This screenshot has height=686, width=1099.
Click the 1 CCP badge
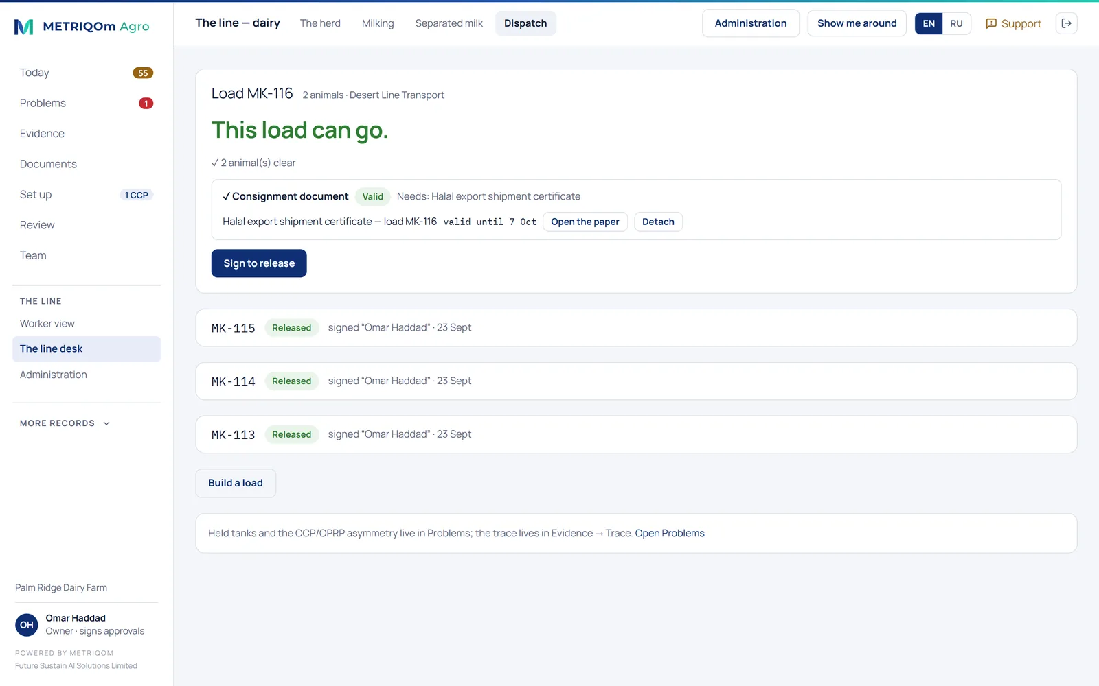coord(136,195)
